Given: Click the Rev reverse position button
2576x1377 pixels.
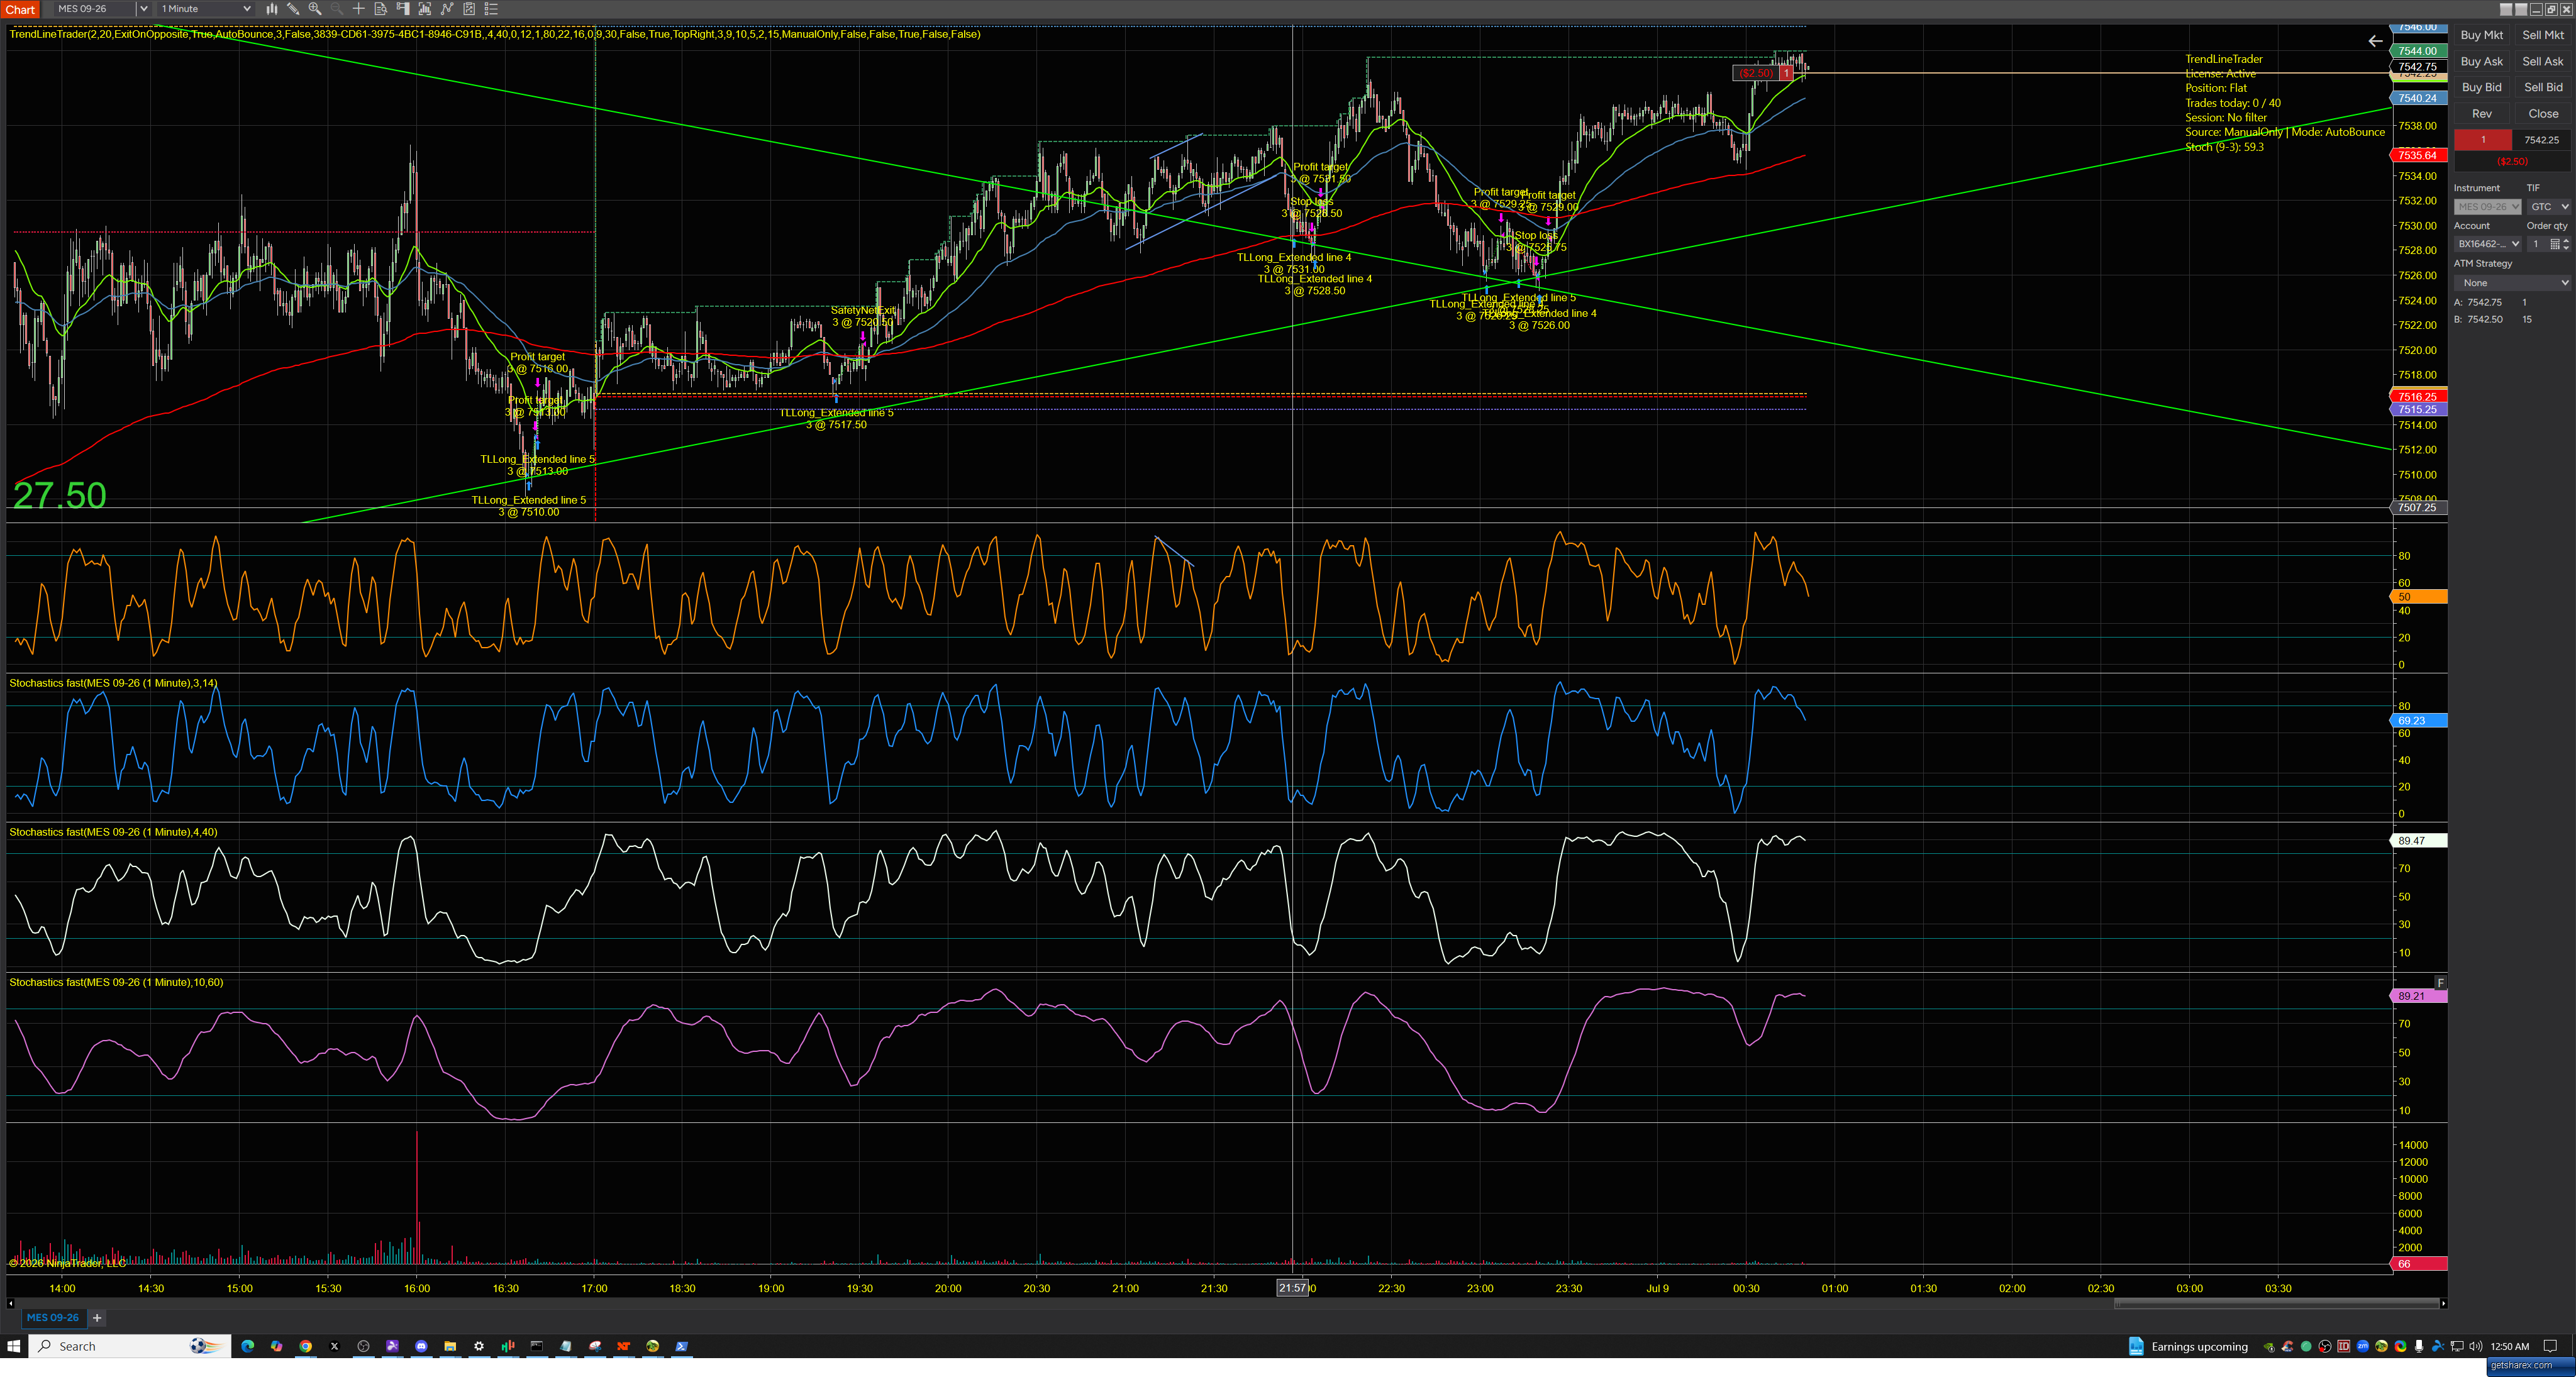Looking at the screenshot, I should (2482, 114).
